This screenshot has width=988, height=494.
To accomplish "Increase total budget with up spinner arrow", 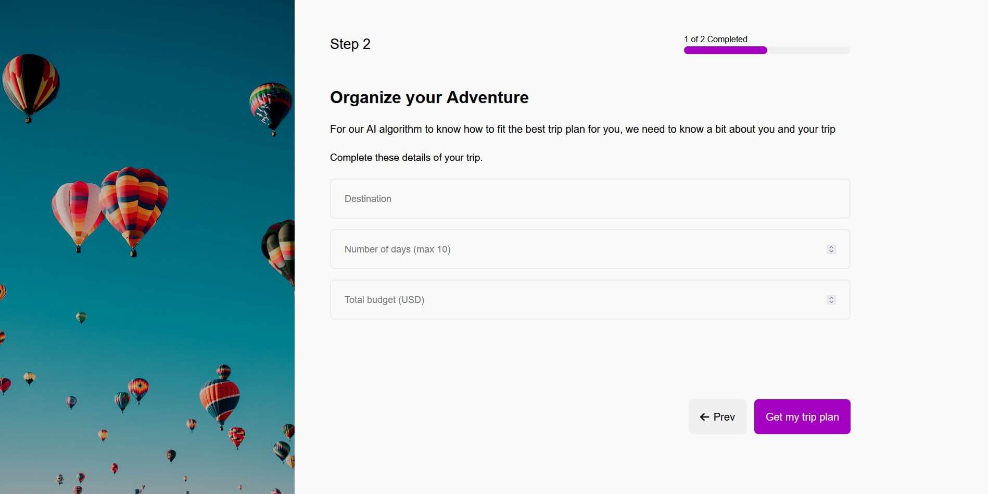I will pyautogui.click(x=831, y=297).
